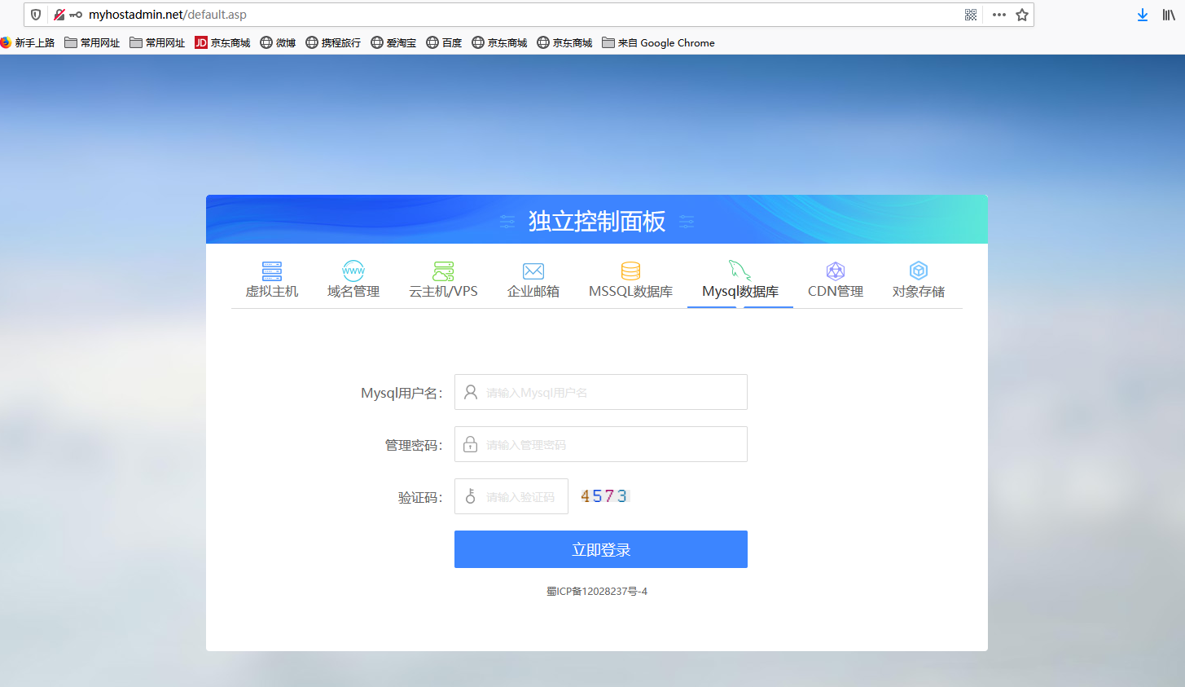This screenshot has height=687, width=1185.
Task: Click the QR code icon in address bar
Action: 969,14
